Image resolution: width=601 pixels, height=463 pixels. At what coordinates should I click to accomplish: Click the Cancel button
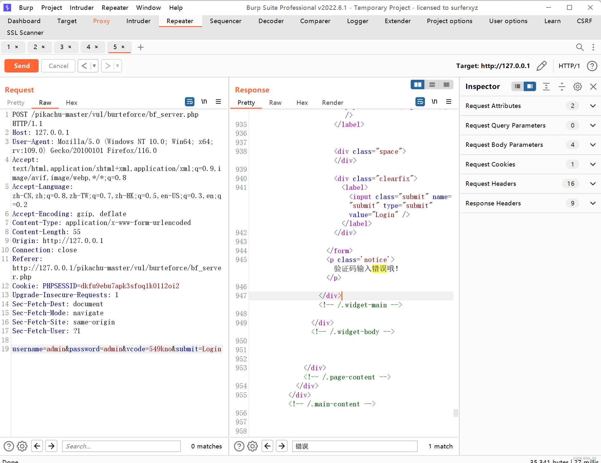click(58, 66)
